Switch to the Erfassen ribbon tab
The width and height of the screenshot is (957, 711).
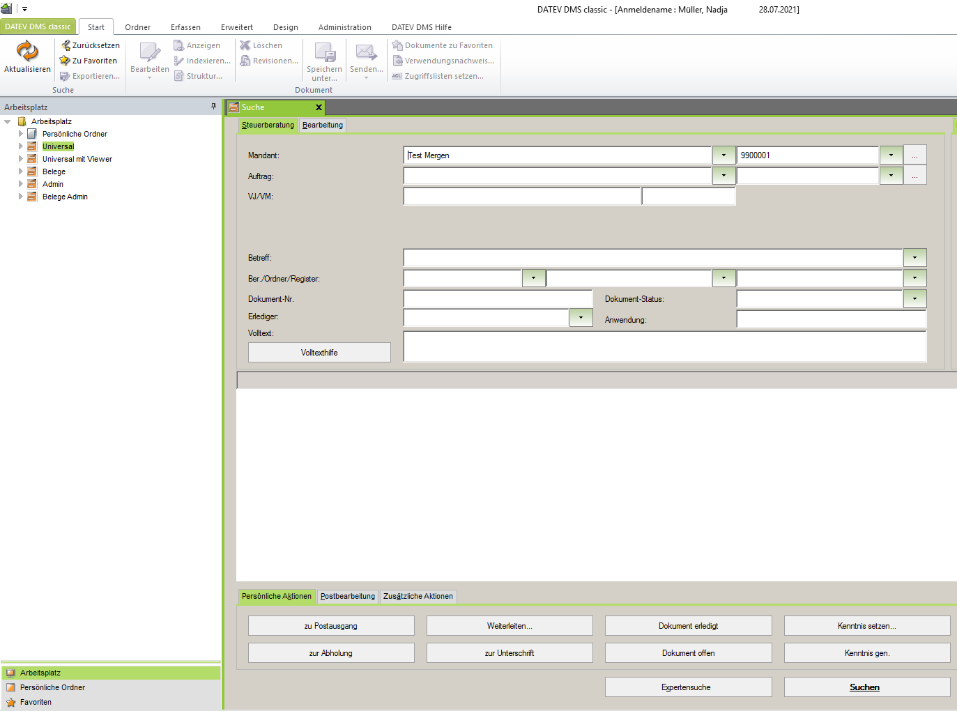(185, 27)
